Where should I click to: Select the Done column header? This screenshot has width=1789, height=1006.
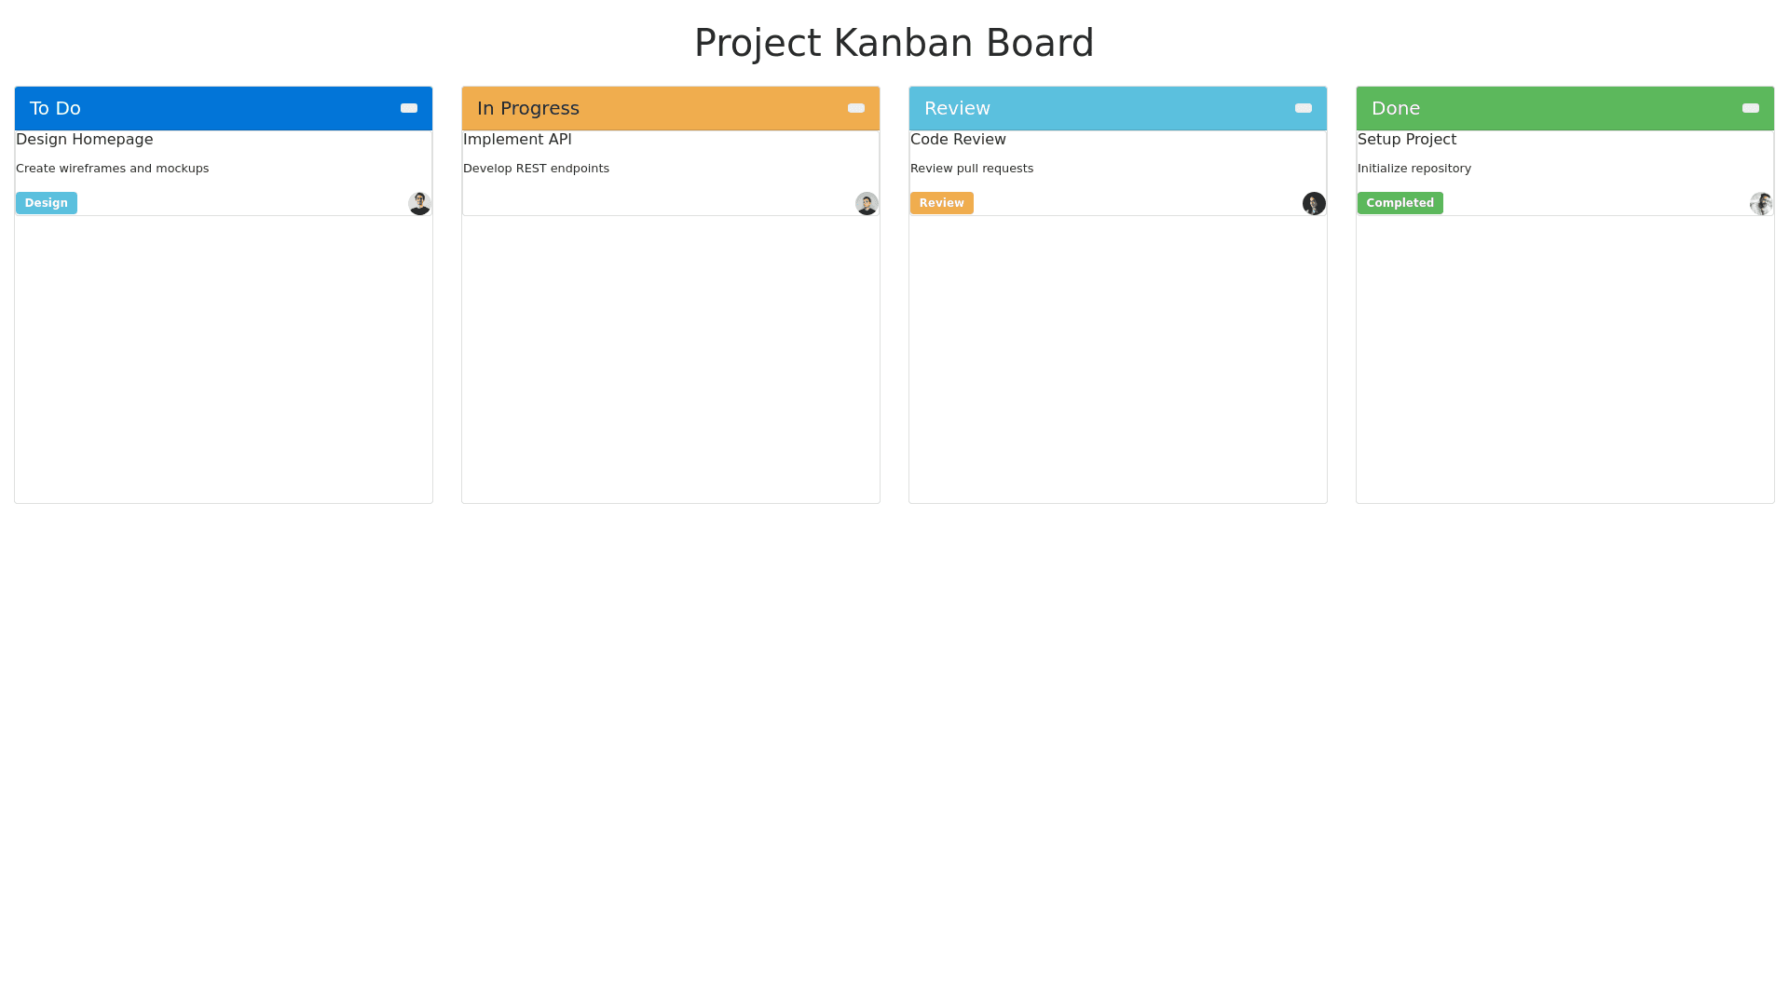tap(1396, 108)
